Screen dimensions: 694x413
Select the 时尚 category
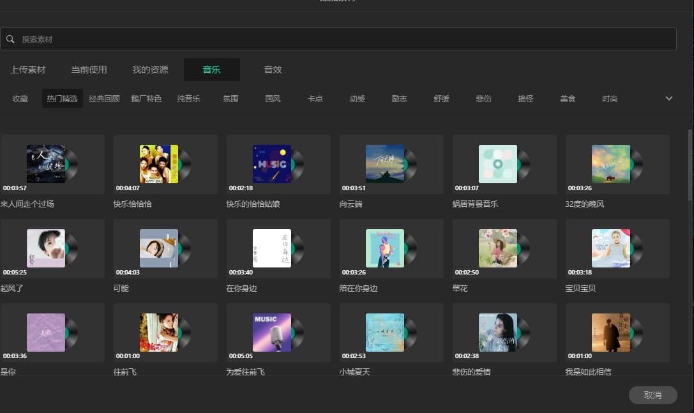[610, 99]
